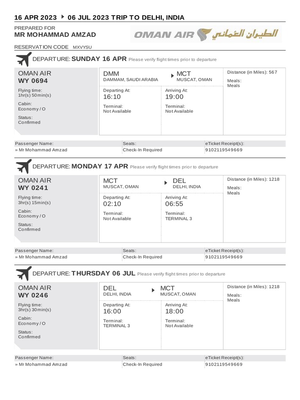Viewport: 300px width, 400px height.
Task: Click the eTicket number under the Dammam–Muscat flight
Action: click(224, 150)
